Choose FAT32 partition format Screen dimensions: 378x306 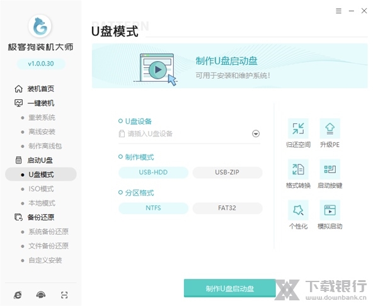[227, 208]
